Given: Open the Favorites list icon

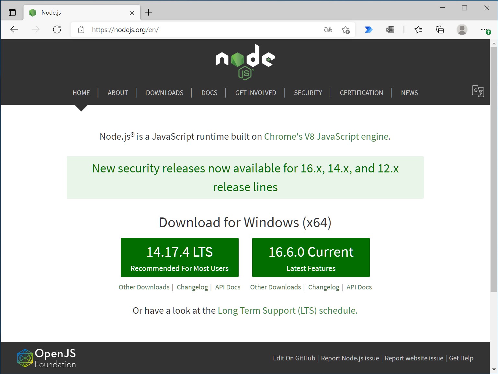Looking at the screenshot, I should tap(418, 29).
